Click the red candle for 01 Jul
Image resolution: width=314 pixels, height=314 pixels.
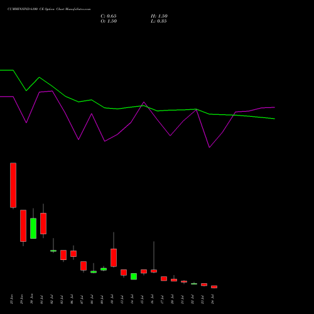tap(43, 224)
